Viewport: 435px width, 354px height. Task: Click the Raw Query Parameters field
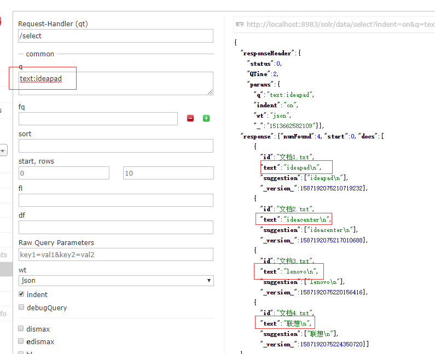[x=115, y=254]
